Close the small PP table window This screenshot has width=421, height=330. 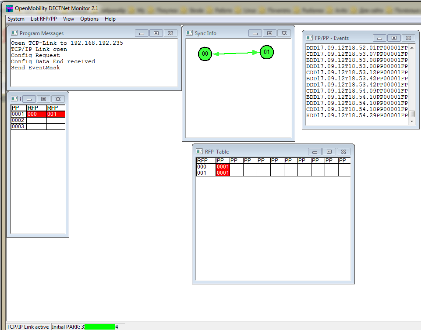coord(58,99)
